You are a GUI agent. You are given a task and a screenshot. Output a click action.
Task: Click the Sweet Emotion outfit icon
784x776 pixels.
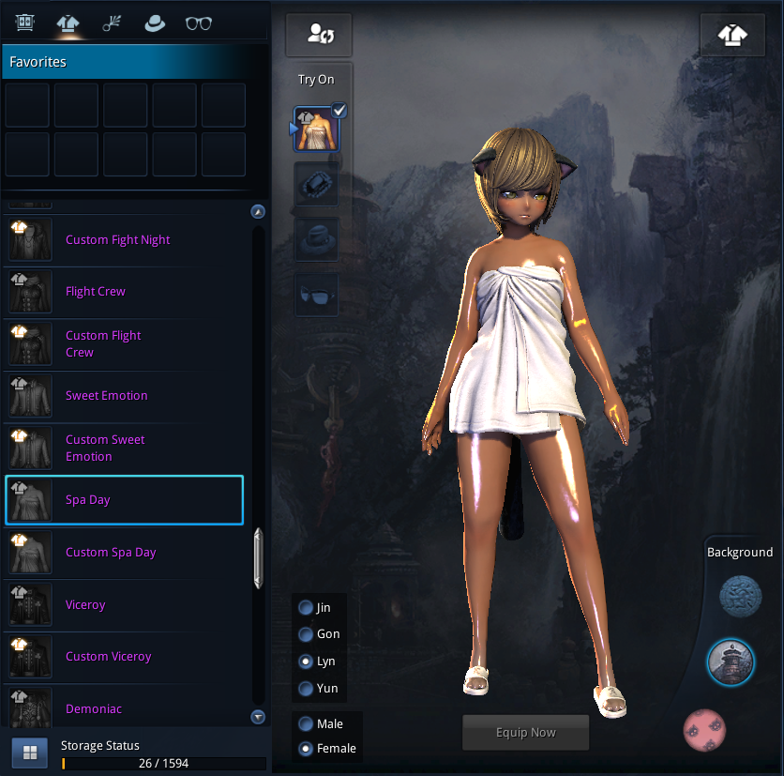[x=31, y=396]
